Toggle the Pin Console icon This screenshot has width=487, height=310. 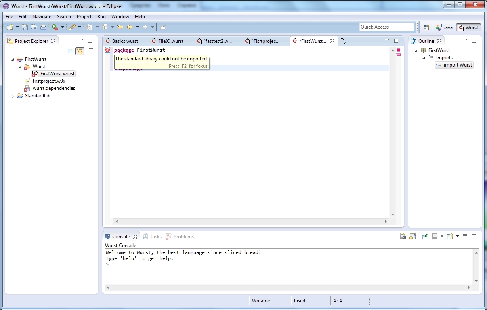(425, 236)
